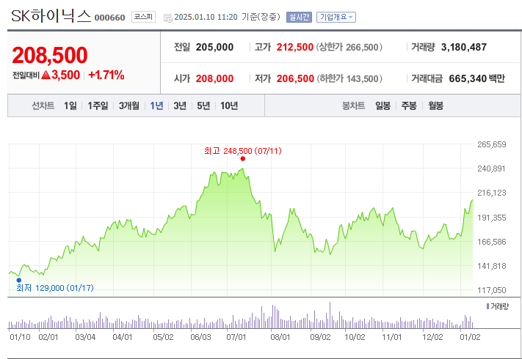Open the 기업개요 dropdown
522x359 pixels.
tap(336, 17)
